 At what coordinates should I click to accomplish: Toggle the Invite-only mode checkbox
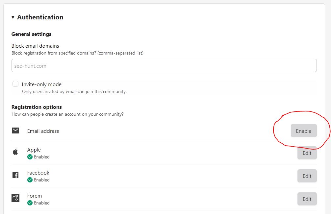point(15,84)
